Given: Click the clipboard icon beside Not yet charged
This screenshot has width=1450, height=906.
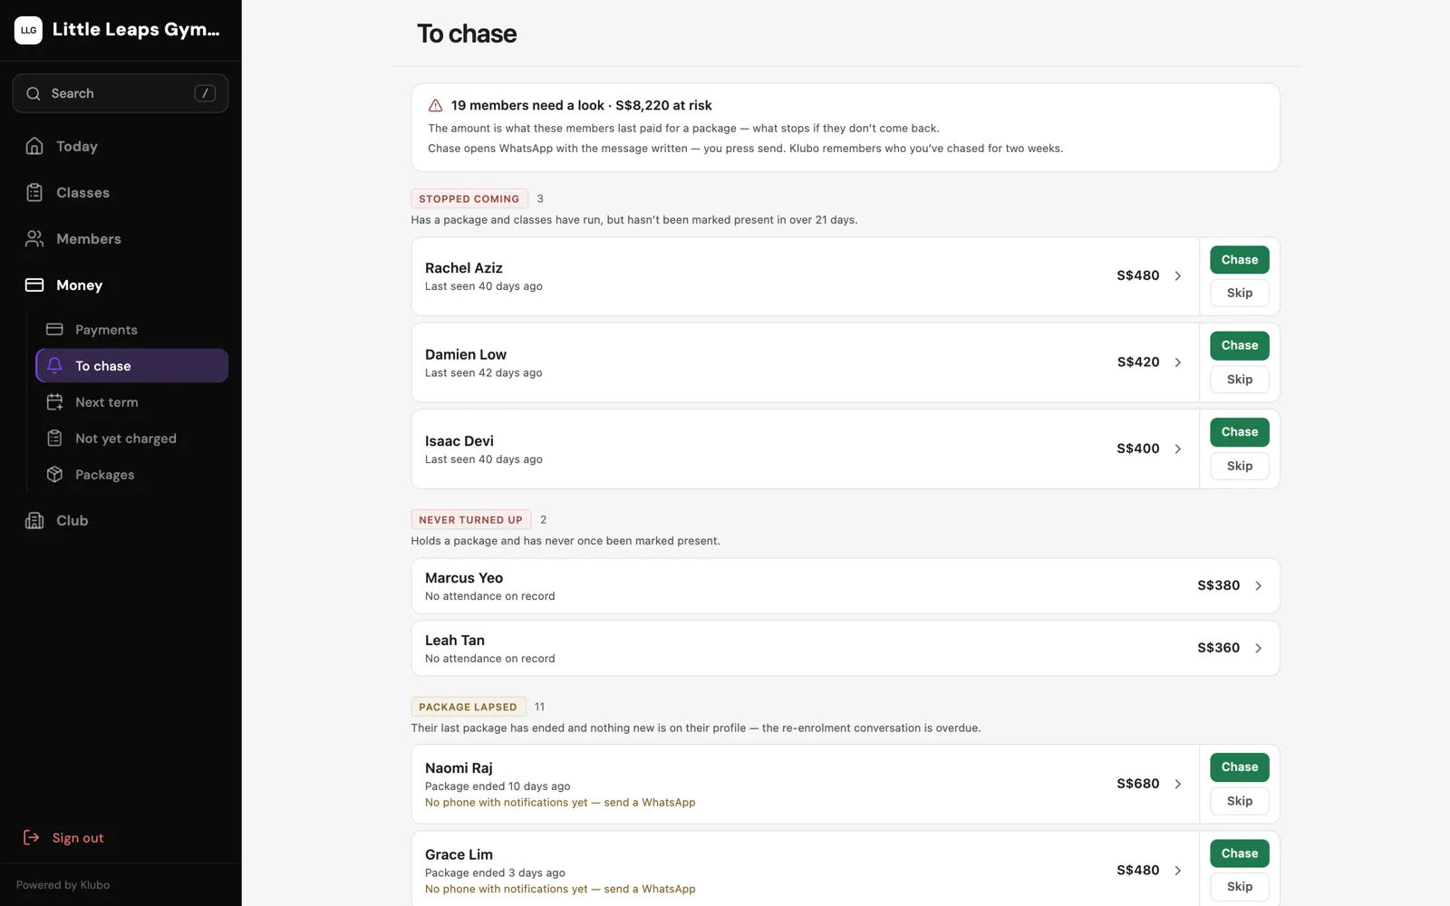Looking at the screenshot, I should 54,438.
